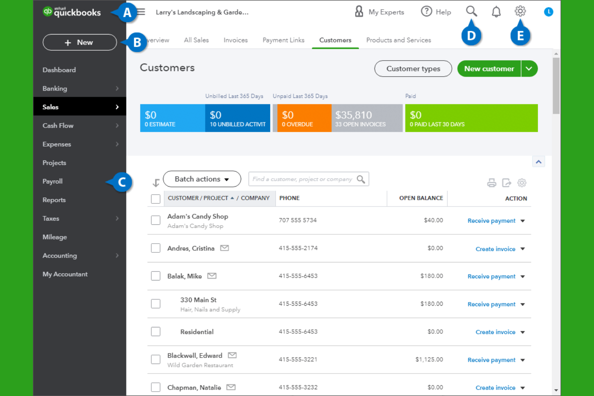Viewport: 594px width, 396px height.
Task: Open the Batch actions dropdown
Action: (202, 179)
